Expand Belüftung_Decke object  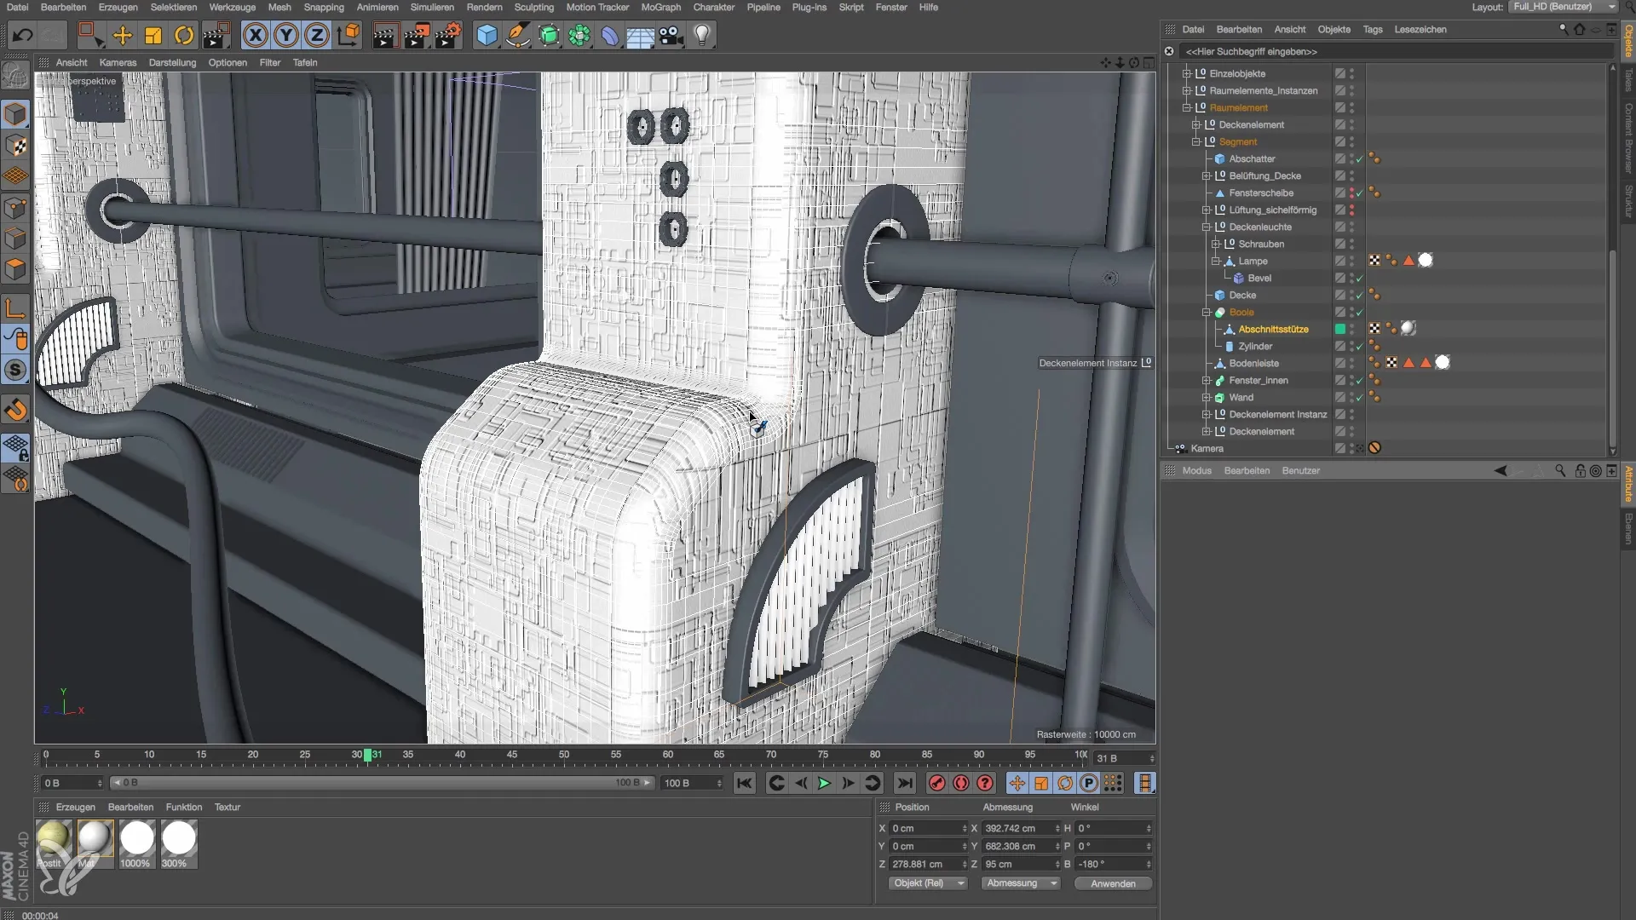pos(1207,176)
